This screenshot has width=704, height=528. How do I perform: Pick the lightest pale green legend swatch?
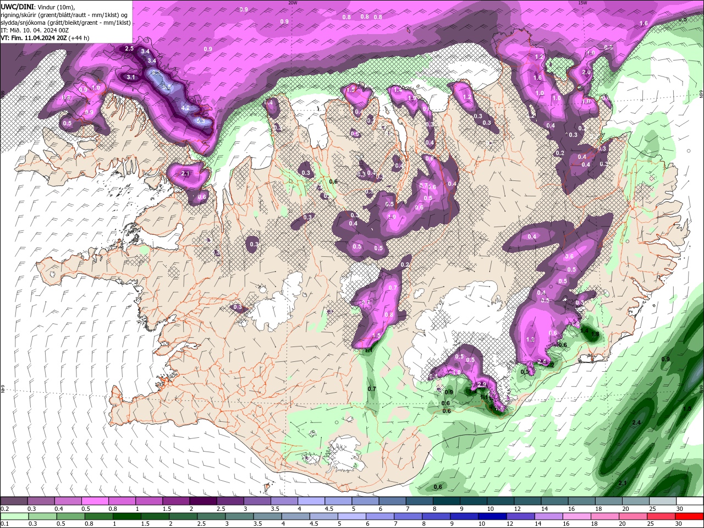[x=14, y=516]
